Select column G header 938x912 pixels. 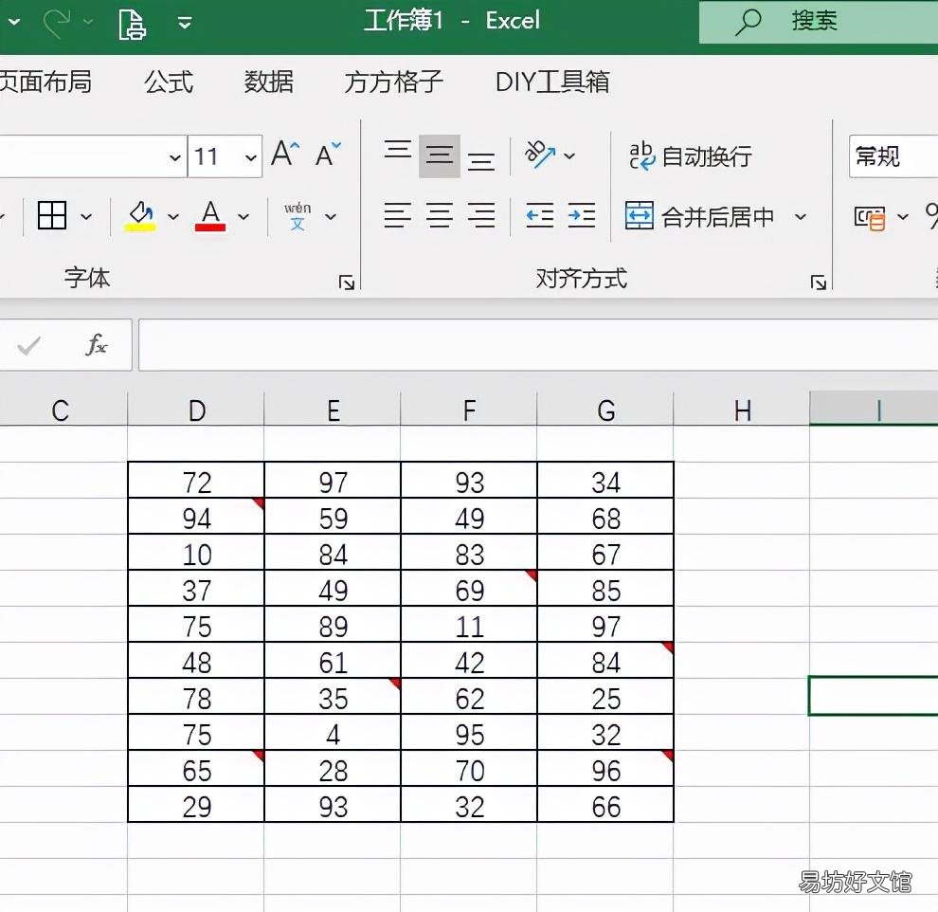(605, 410)
